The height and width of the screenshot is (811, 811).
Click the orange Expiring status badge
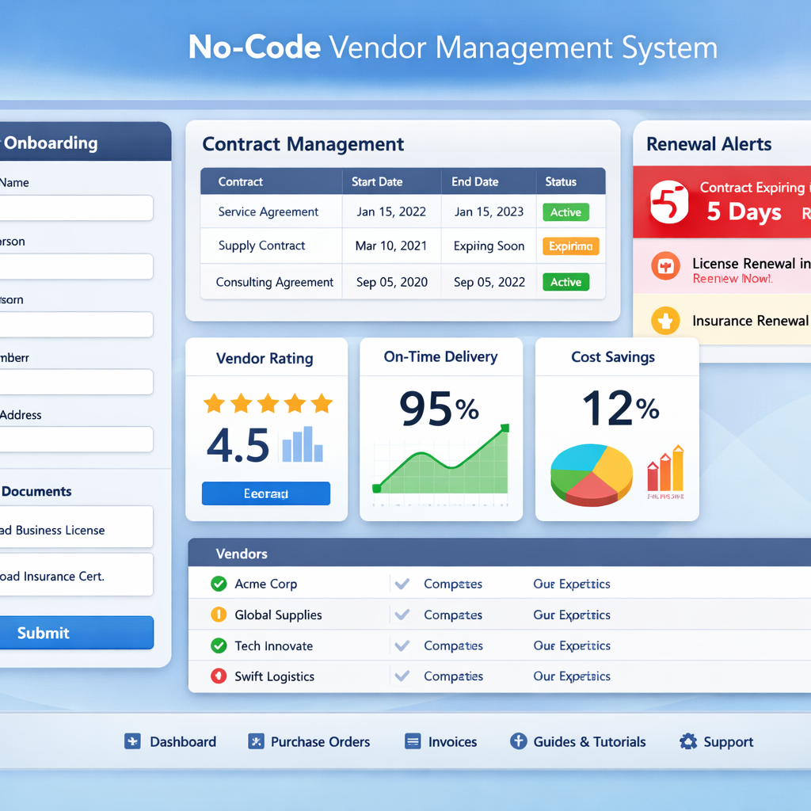[570, 246]
